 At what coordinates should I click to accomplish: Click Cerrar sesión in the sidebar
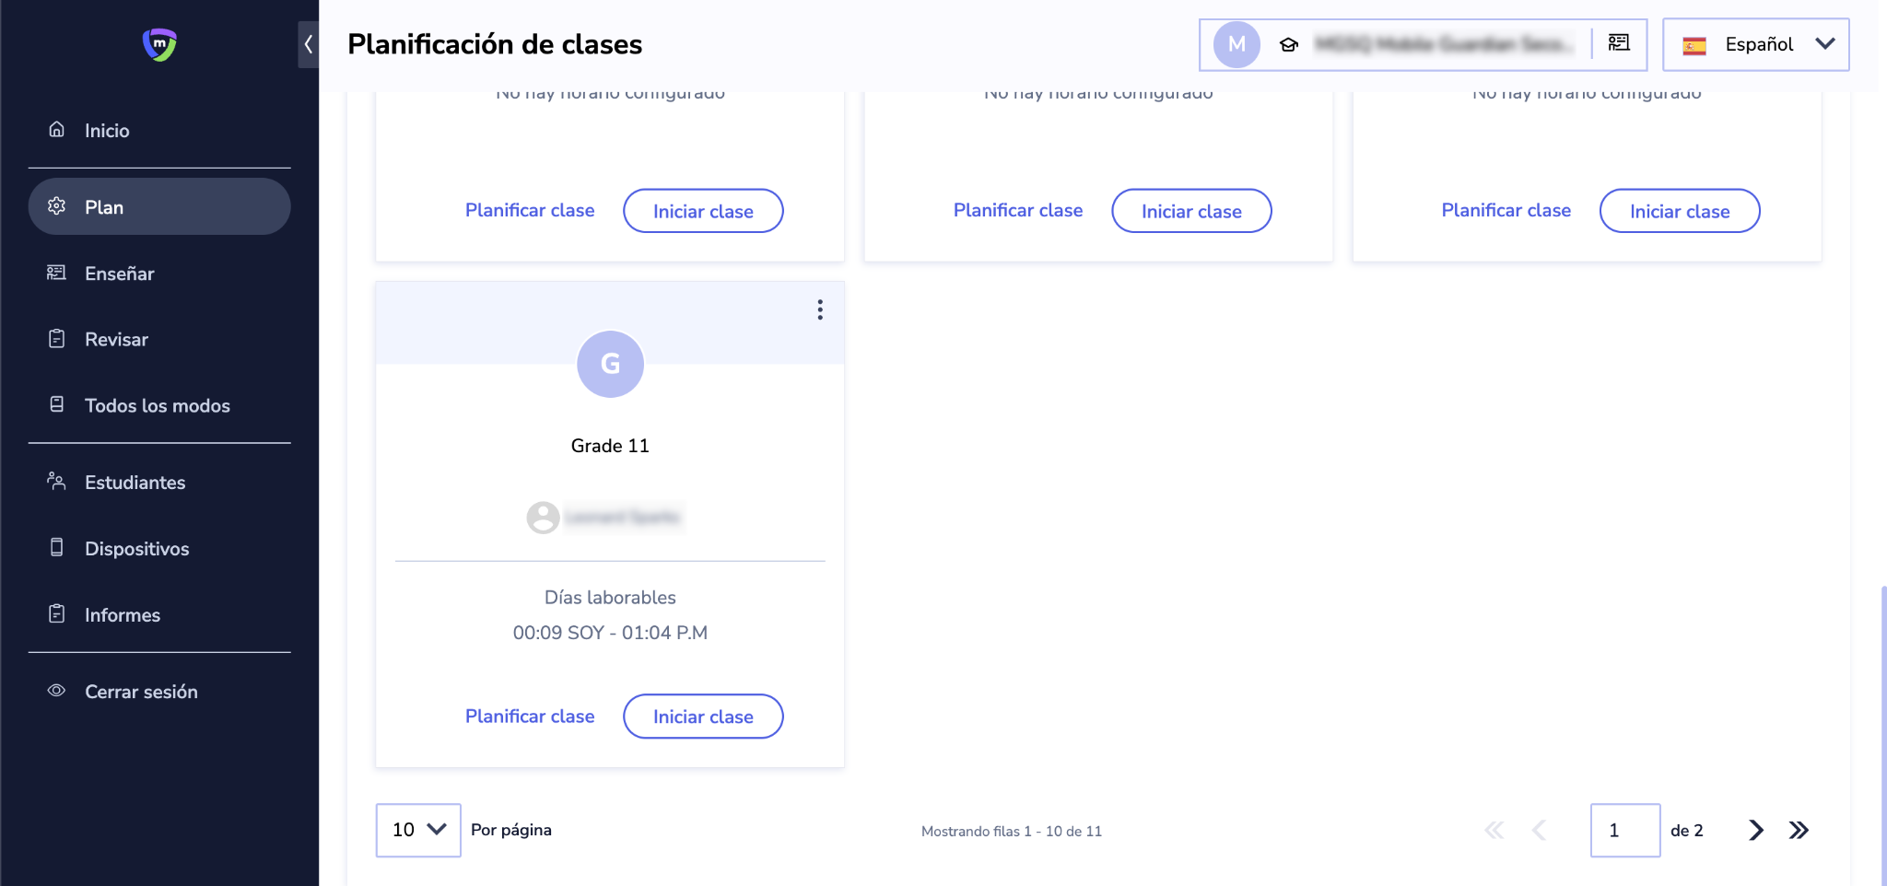[x=141, y=692]
